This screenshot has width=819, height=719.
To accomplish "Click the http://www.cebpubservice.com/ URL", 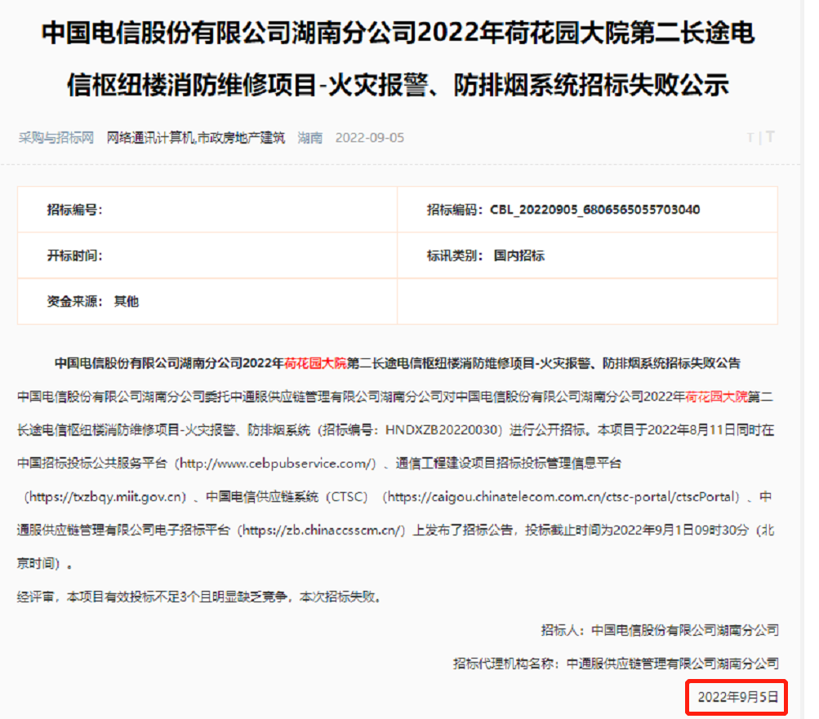I will point(278,464).
